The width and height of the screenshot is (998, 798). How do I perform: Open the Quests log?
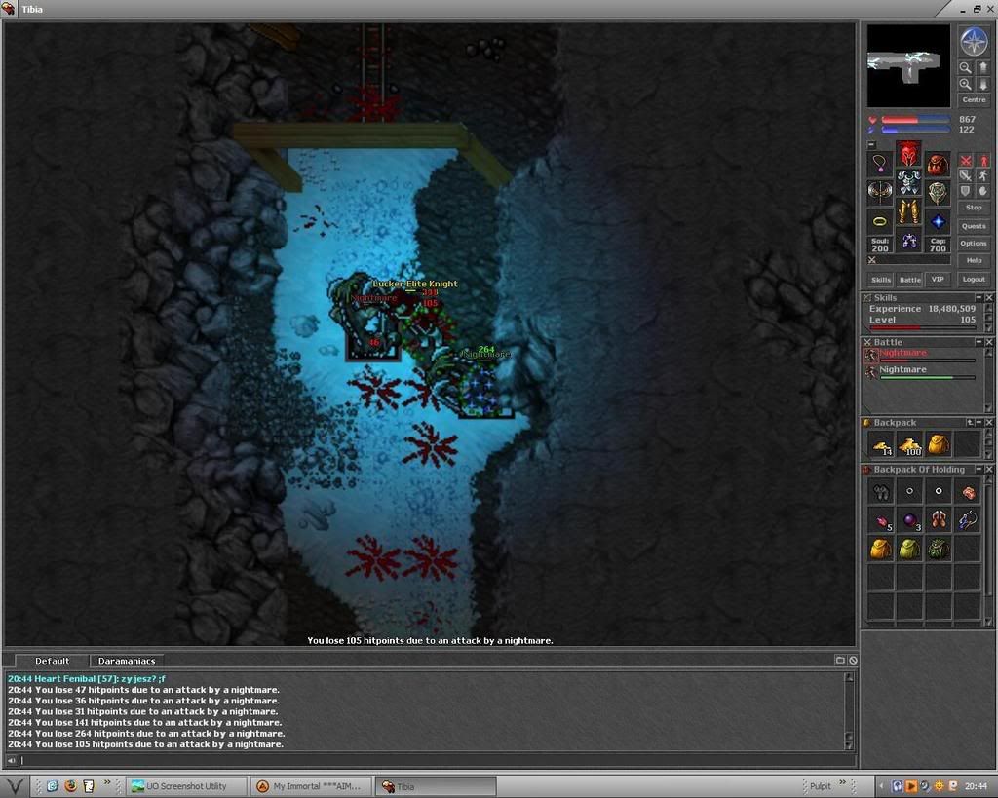click(974, 226)
